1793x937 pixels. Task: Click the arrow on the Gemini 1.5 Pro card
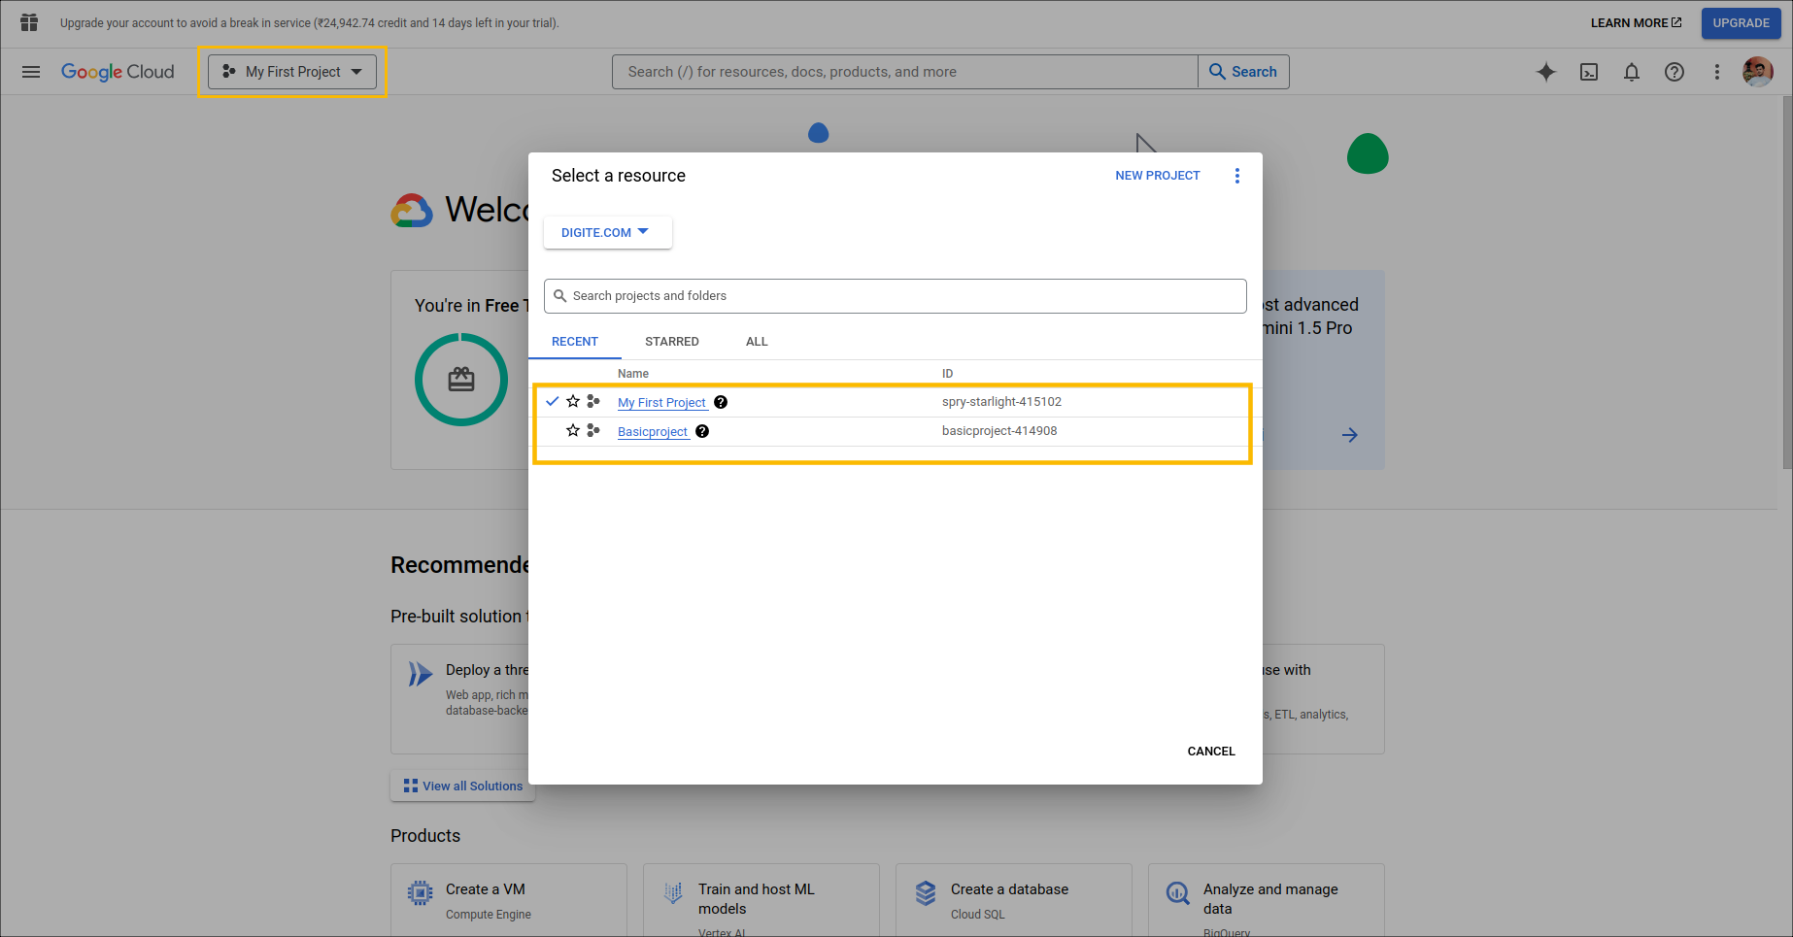click(1350, 435)
